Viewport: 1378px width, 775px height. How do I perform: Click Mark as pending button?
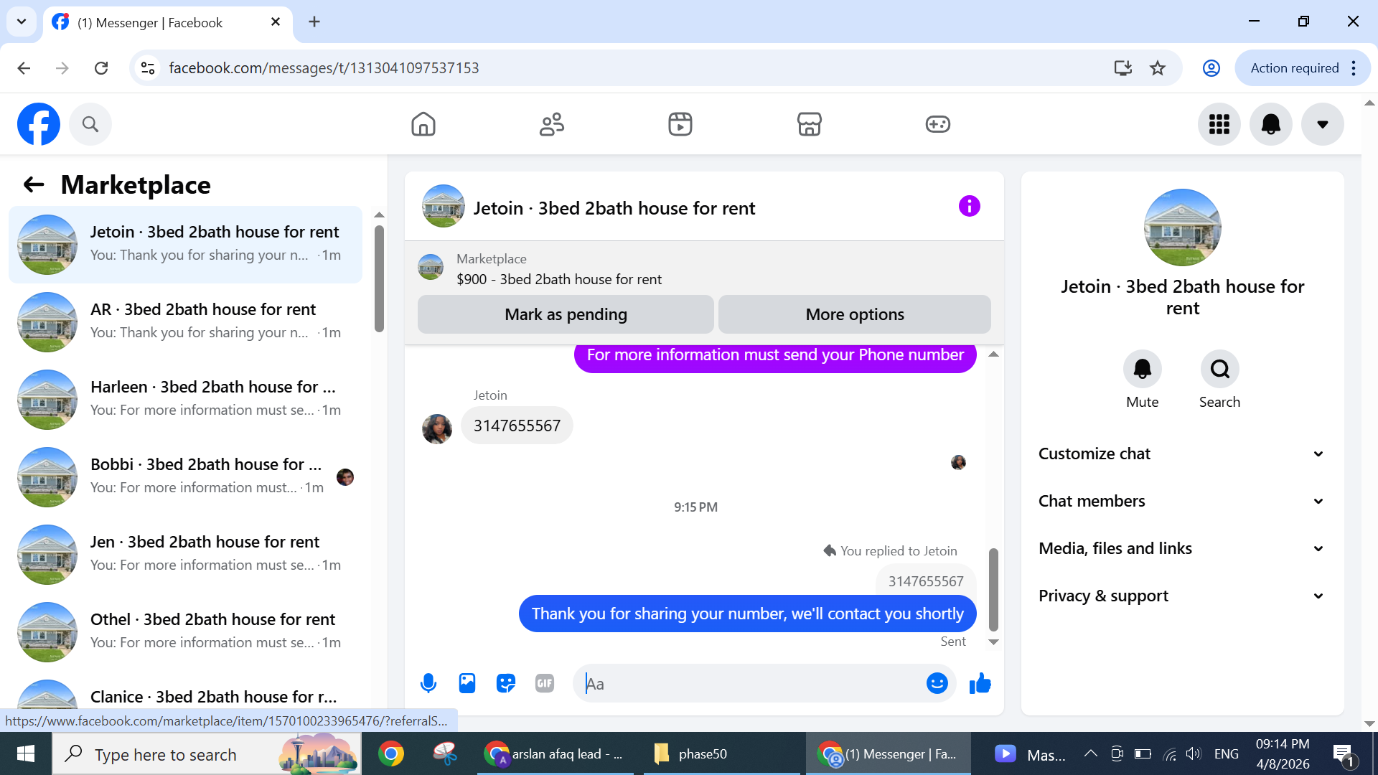point(566,314)
